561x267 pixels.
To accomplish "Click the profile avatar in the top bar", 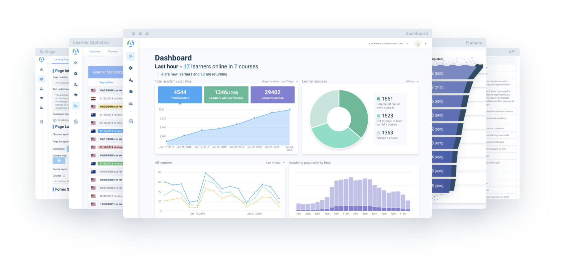I will (418, 44).
